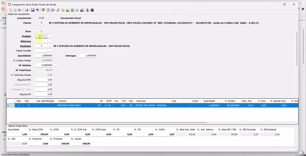This screenshot has height=156, width=306.
Task: Click the new blank document icon
Action: (x=10, y=10)
